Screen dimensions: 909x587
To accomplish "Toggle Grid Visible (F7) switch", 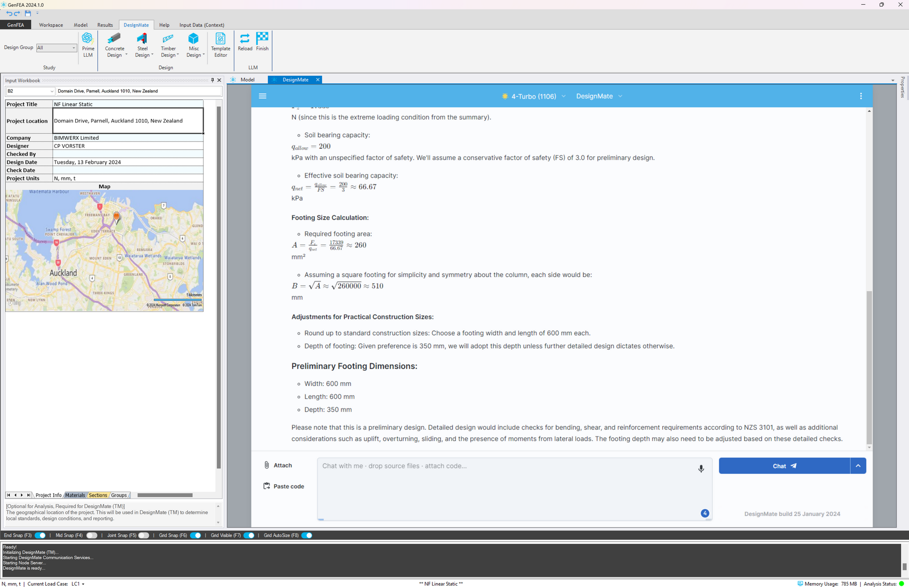I will pyautogui.click(x=249, y=535).
